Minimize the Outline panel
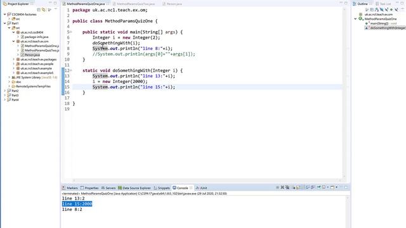 tap(398, 3)
